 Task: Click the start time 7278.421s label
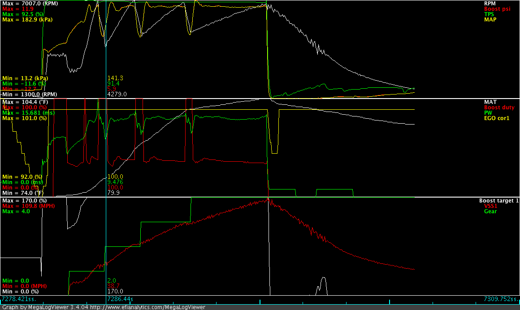click(x=19, y=299)
